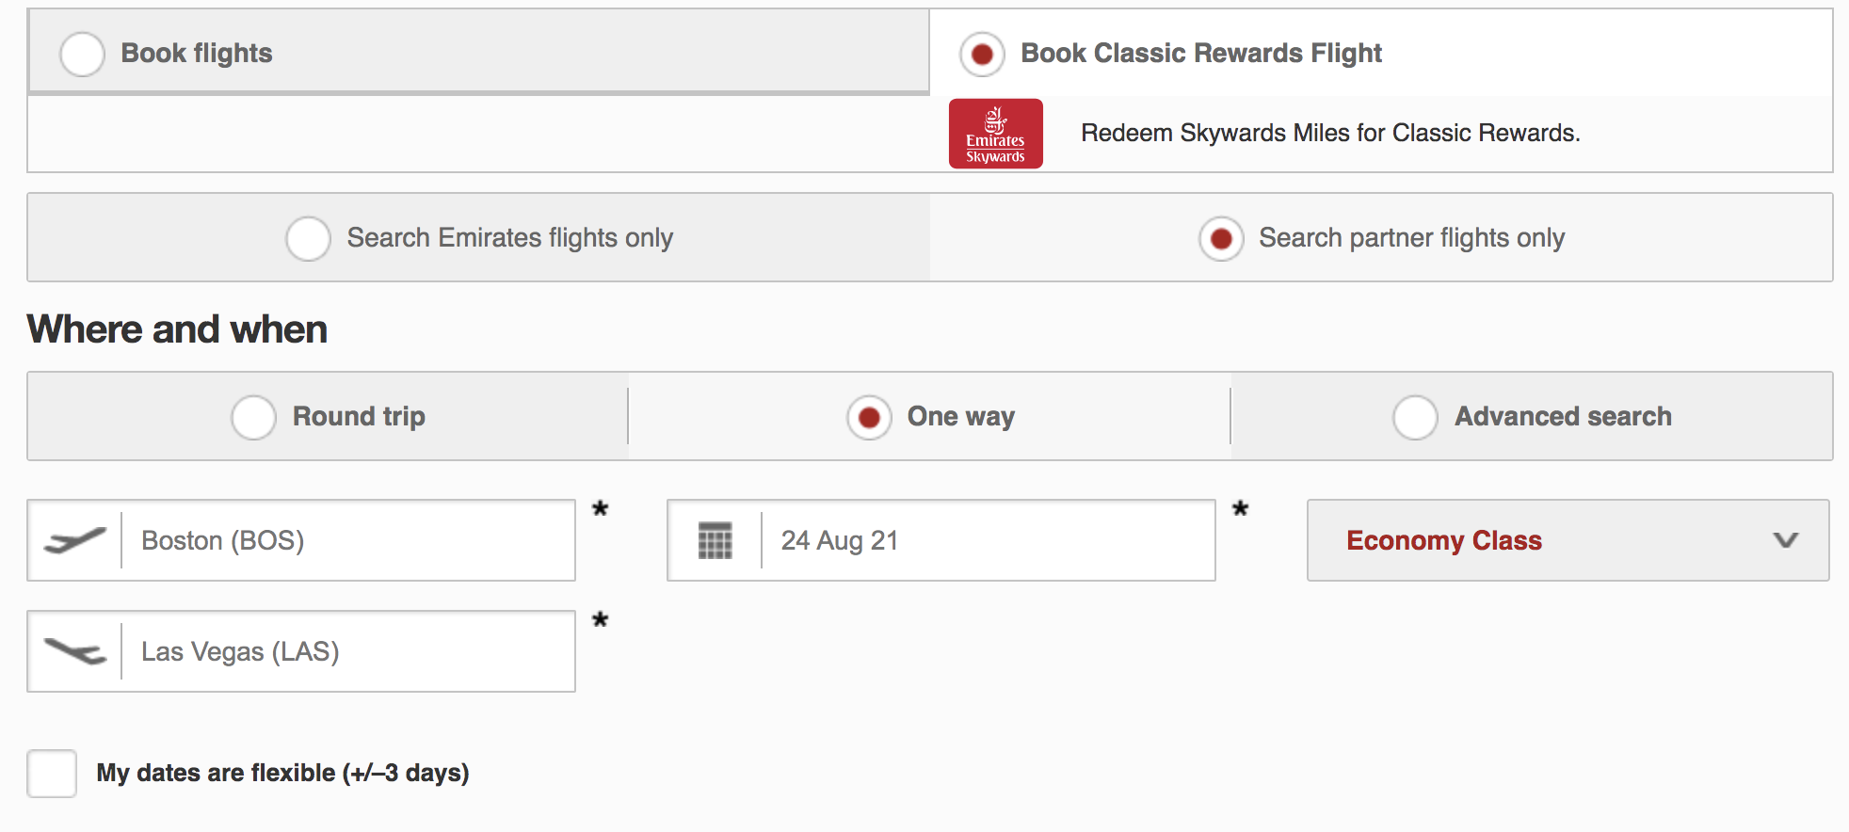Enable My dates are flexible checkbox
The image size is (1849, 832).
tap(52, 773)
